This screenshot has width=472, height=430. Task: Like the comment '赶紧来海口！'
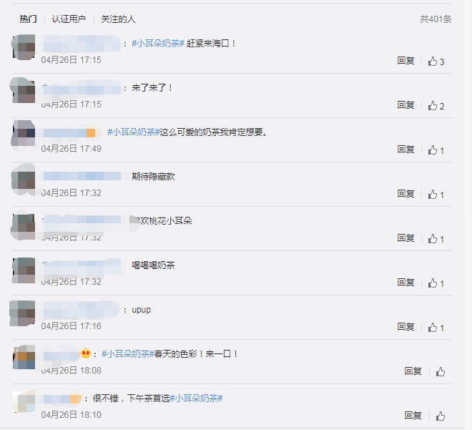436,62
